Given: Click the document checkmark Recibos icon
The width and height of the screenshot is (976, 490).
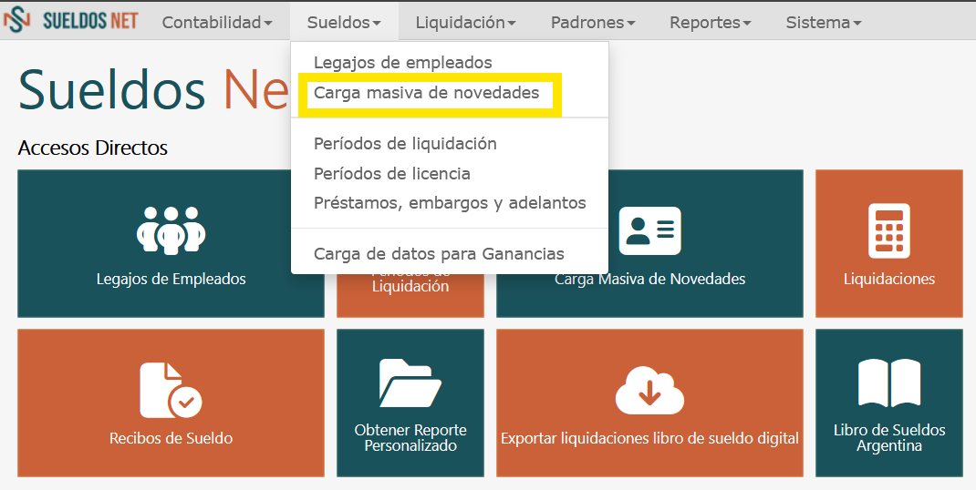Looking at the screenshot, I should [171, 389].
